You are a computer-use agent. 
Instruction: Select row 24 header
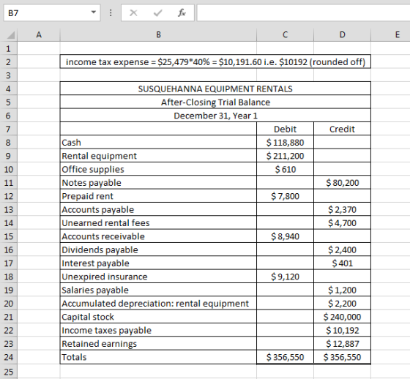8,357
